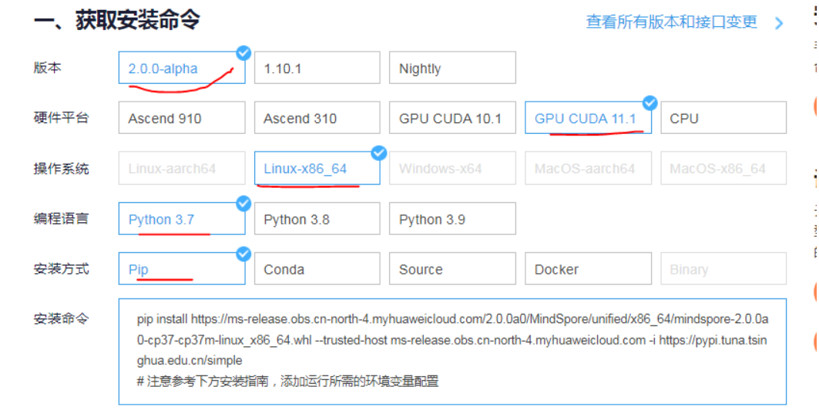Click the checkmark badge on GPU CUDA 11.1
The image size is (819, 410).
649,103
